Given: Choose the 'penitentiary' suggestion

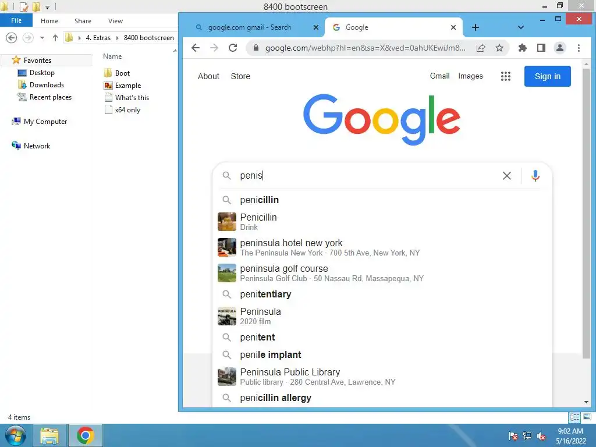Looking at the screenshot, I should pos(382,294).
